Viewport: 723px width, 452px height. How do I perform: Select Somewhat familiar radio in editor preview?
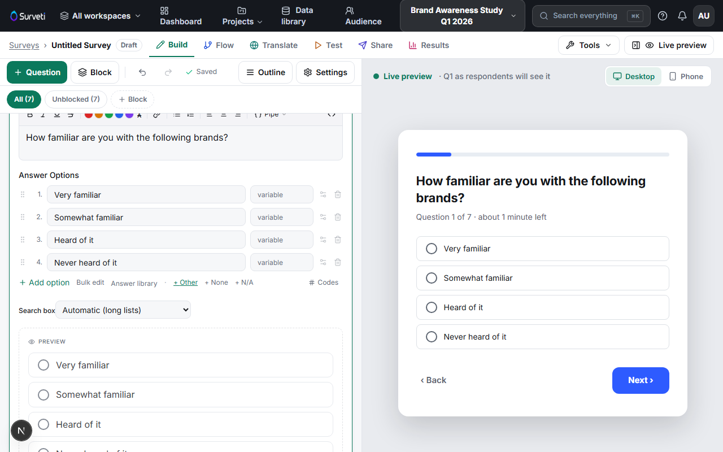pyautogui.click(x=43, y=394)
